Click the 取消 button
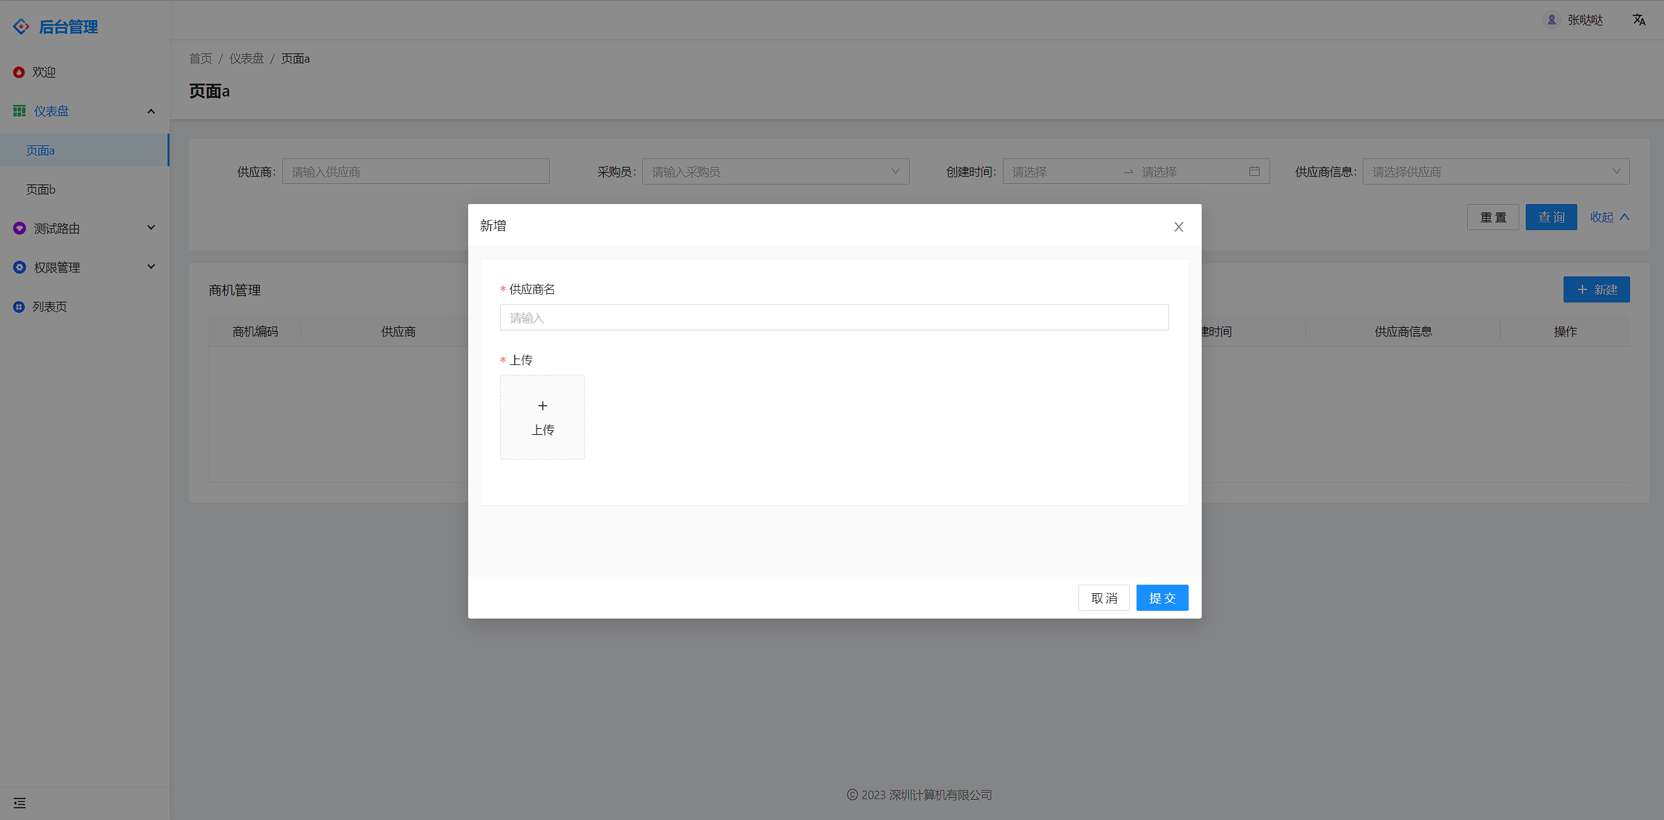 click(1104, 598)
